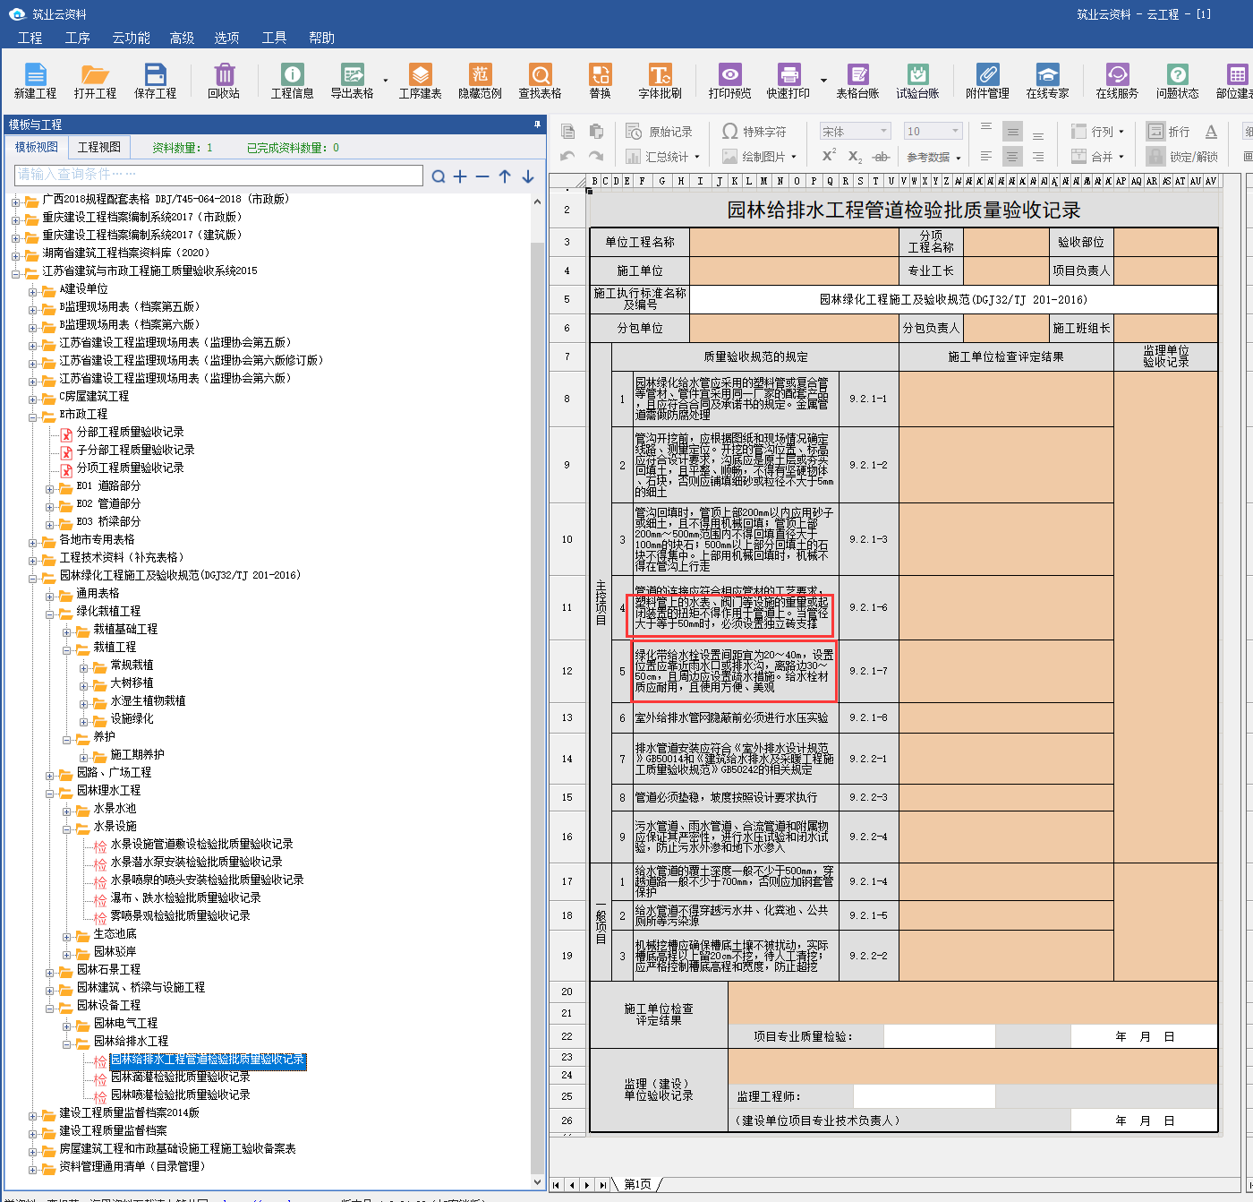Open the 工序建表 tool
Screen dimensions: 1253x1202
420,81
